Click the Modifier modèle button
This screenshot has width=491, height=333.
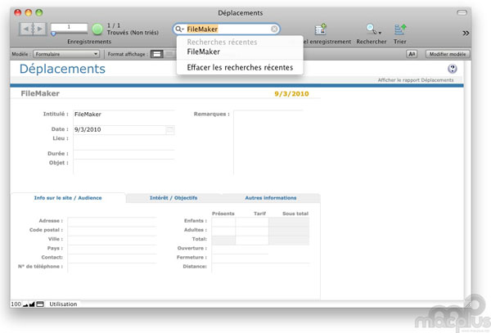tap(448, 54)
